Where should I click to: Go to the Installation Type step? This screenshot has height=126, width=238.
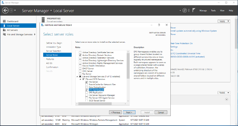54,47
